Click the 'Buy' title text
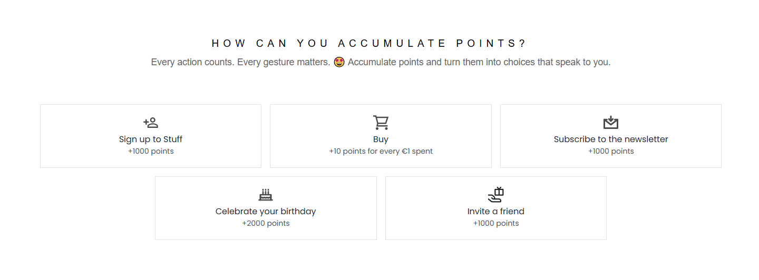 coord(381,139)
